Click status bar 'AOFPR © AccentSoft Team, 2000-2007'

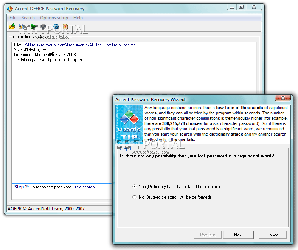46,209
